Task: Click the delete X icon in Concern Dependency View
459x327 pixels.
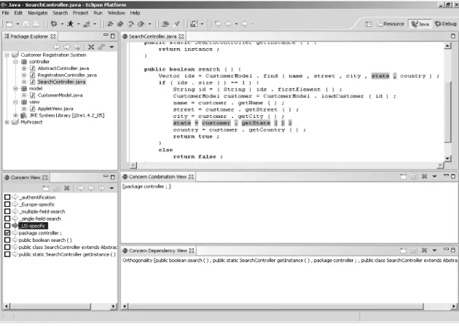Action: coord(424,251)
